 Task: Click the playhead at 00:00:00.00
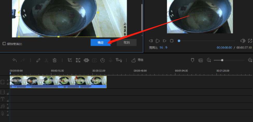[10, 74]
